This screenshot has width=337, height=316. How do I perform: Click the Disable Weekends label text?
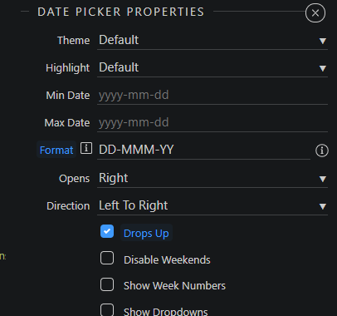click(x=167, y=260)
